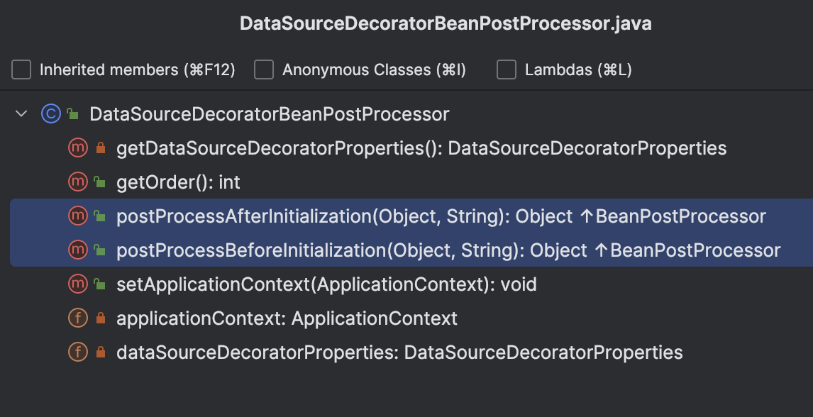
Task: Click the field icon beside dataSourceDecoratorProperties
Action: 77,352
